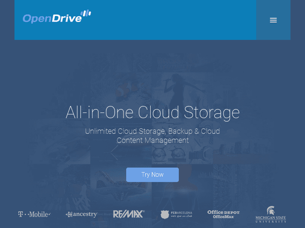Click the Try Now button
Image resolution: width=305 pixels, height=228 pixels.
[152, 174]
